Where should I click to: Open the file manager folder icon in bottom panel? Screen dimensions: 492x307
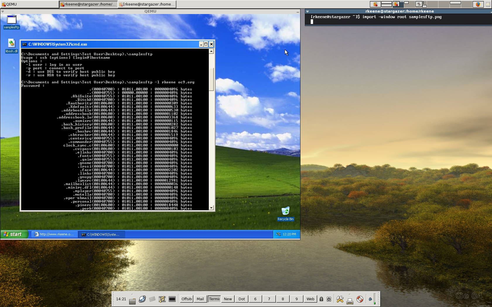coord(132,299)
